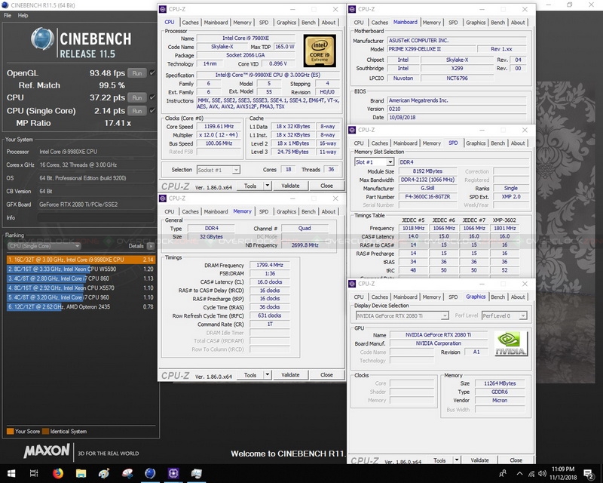Open the Windows Start menu
603x483 pixels.
tap(11, 473)
